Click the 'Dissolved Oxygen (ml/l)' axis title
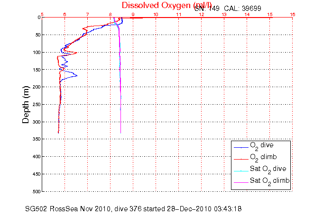The width and height of the screenshot is (323, 215). [166, 6]
